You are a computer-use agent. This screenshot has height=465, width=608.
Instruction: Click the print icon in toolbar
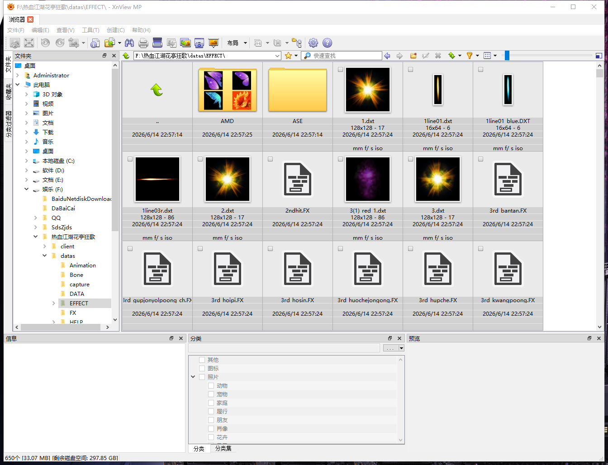[x=143, y=43]
